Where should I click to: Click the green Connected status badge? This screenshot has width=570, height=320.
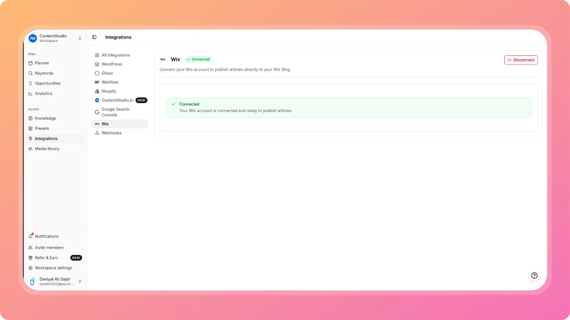point(198,59)
